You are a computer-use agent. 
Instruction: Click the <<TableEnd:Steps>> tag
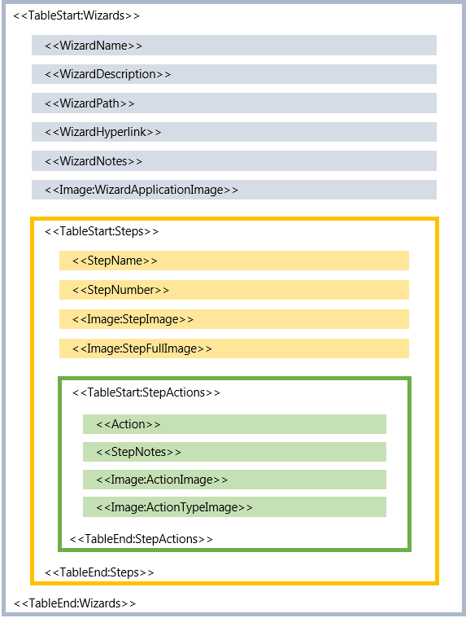coord(99,572)
